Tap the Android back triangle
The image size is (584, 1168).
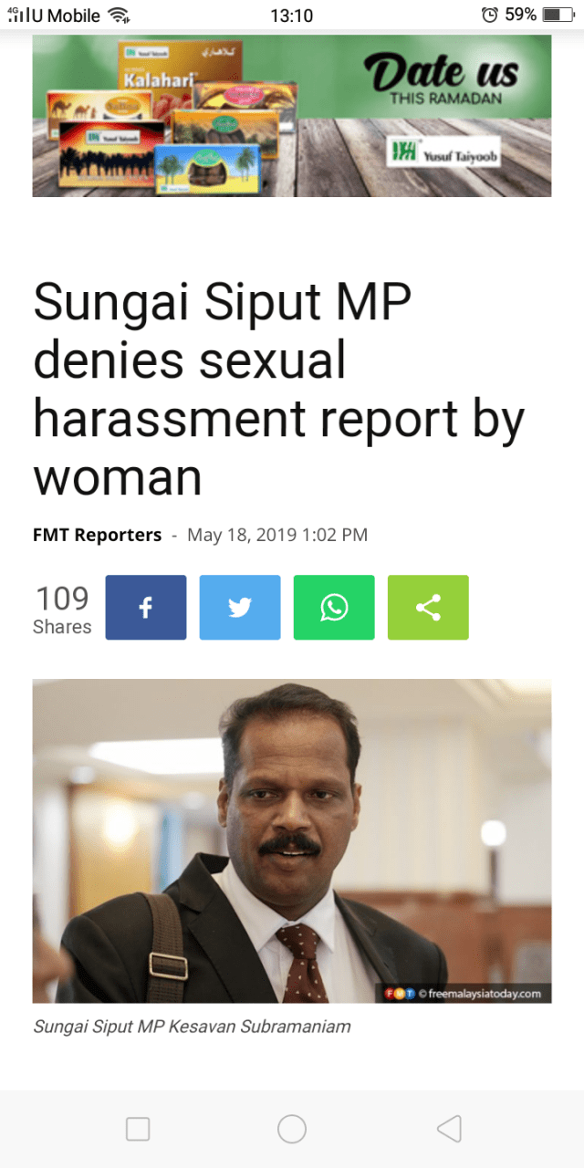pos(449,1129)
